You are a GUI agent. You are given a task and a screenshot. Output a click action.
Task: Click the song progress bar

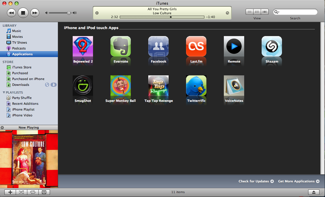(162, 17)
